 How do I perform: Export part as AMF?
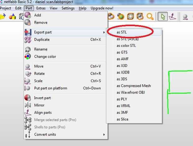click(x=134, y=59)
